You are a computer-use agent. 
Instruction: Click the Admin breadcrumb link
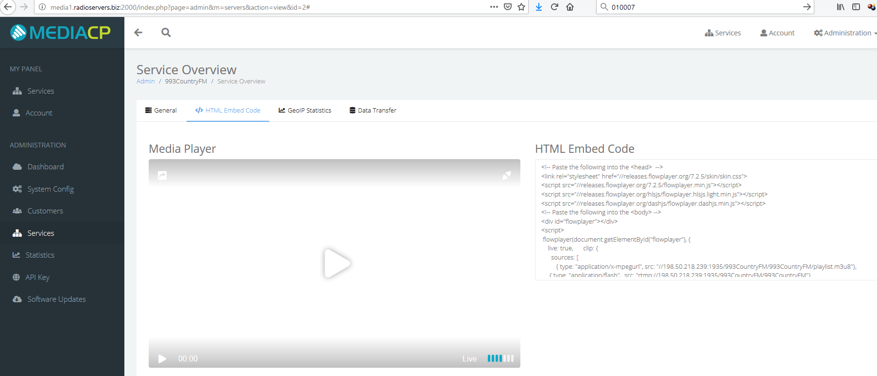[x=145, y=82]
